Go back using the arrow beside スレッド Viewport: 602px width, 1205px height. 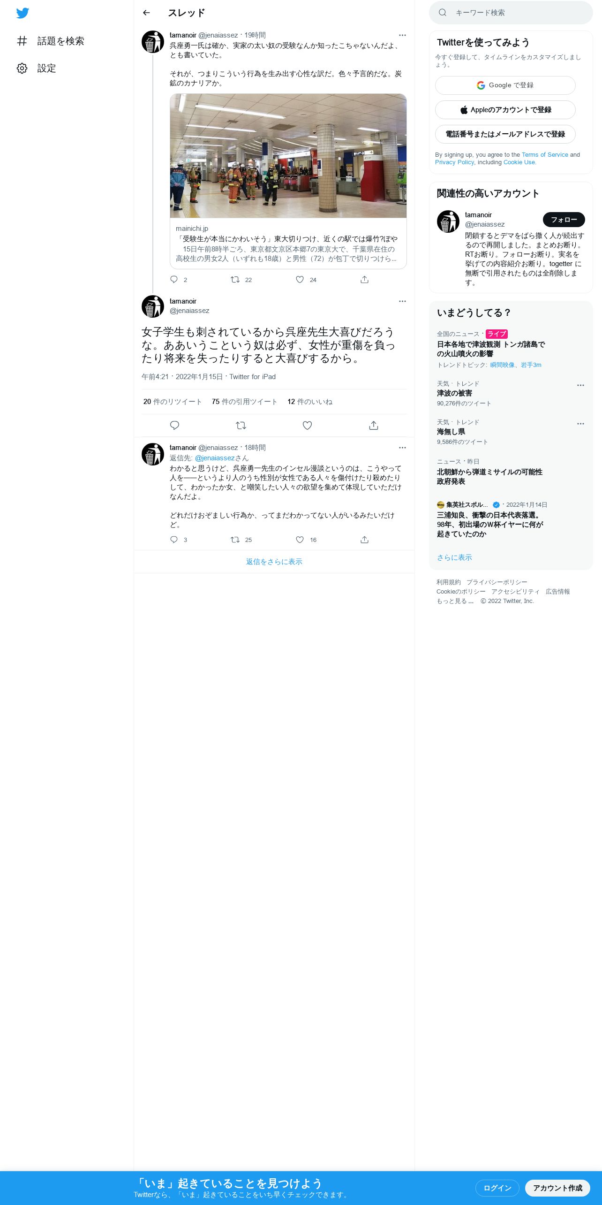tap(146, 13)
